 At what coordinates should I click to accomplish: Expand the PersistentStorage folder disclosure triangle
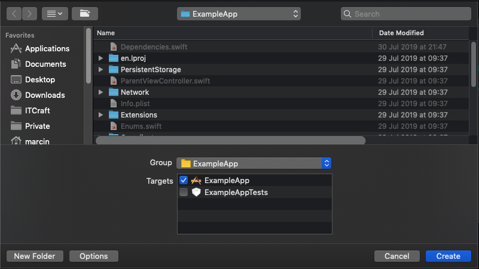[x=101, y=70]
